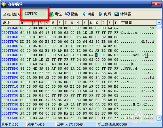Click byte 68 in row 03DFFB50

(x=29, y=33)
